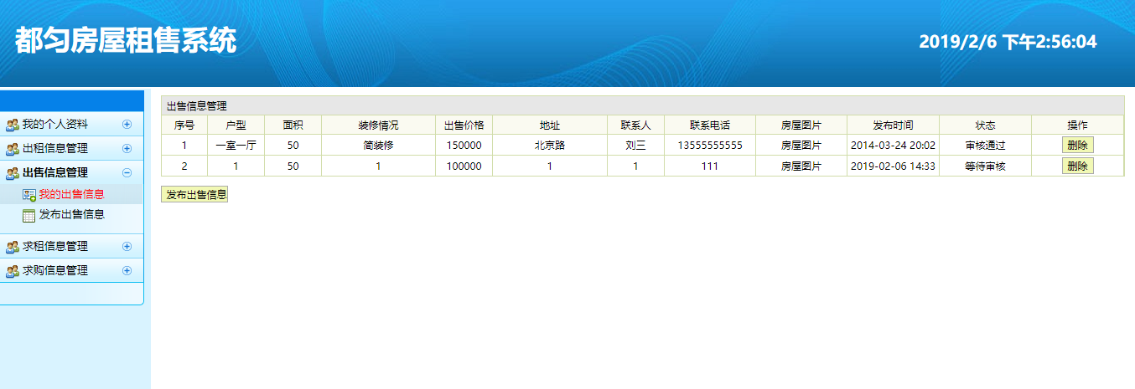Click the 都匀房屋租售系统 title
The height and width of the screenshot is (389, 1135).
(x=126, y=40)
